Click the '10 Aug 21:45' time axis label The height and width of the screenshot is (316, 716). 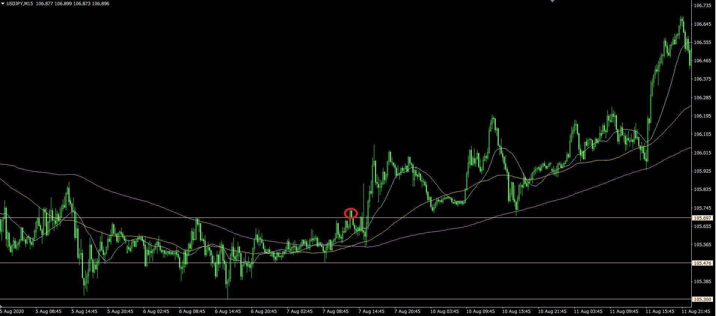click(552, 312)
